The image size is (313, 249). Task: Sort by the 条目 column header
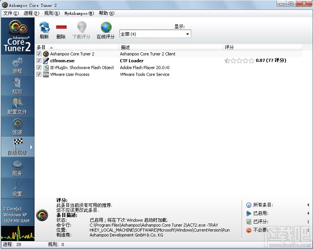[77, 47]
